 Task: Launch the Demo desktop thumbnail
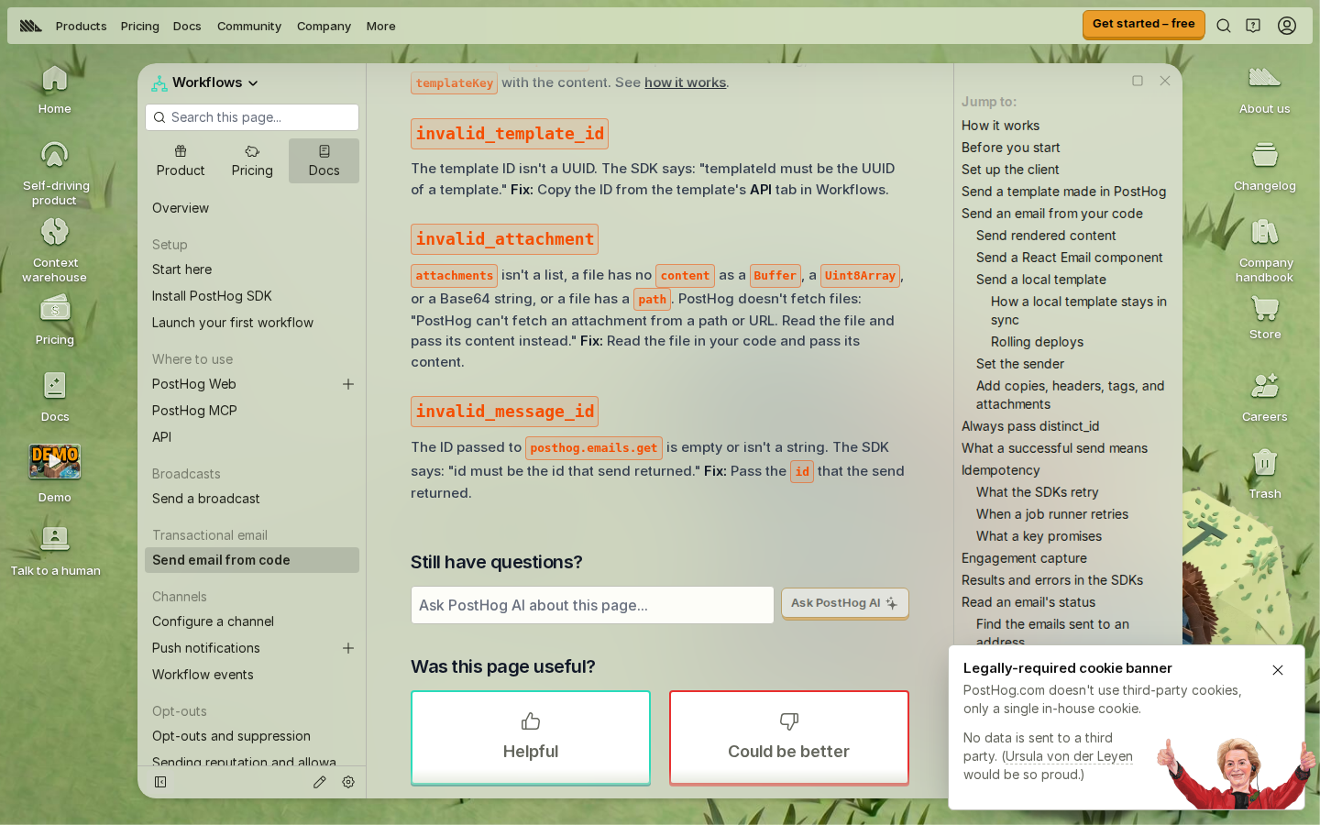click(55, 473)
